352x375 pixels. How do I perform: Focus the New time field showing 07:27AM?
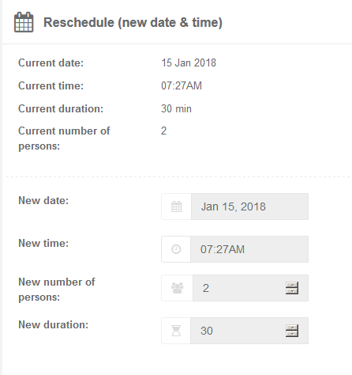[249, 249]
